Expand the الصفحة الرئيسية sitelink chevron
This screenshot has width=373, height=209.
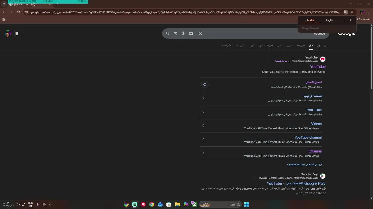tap(203, 98)
